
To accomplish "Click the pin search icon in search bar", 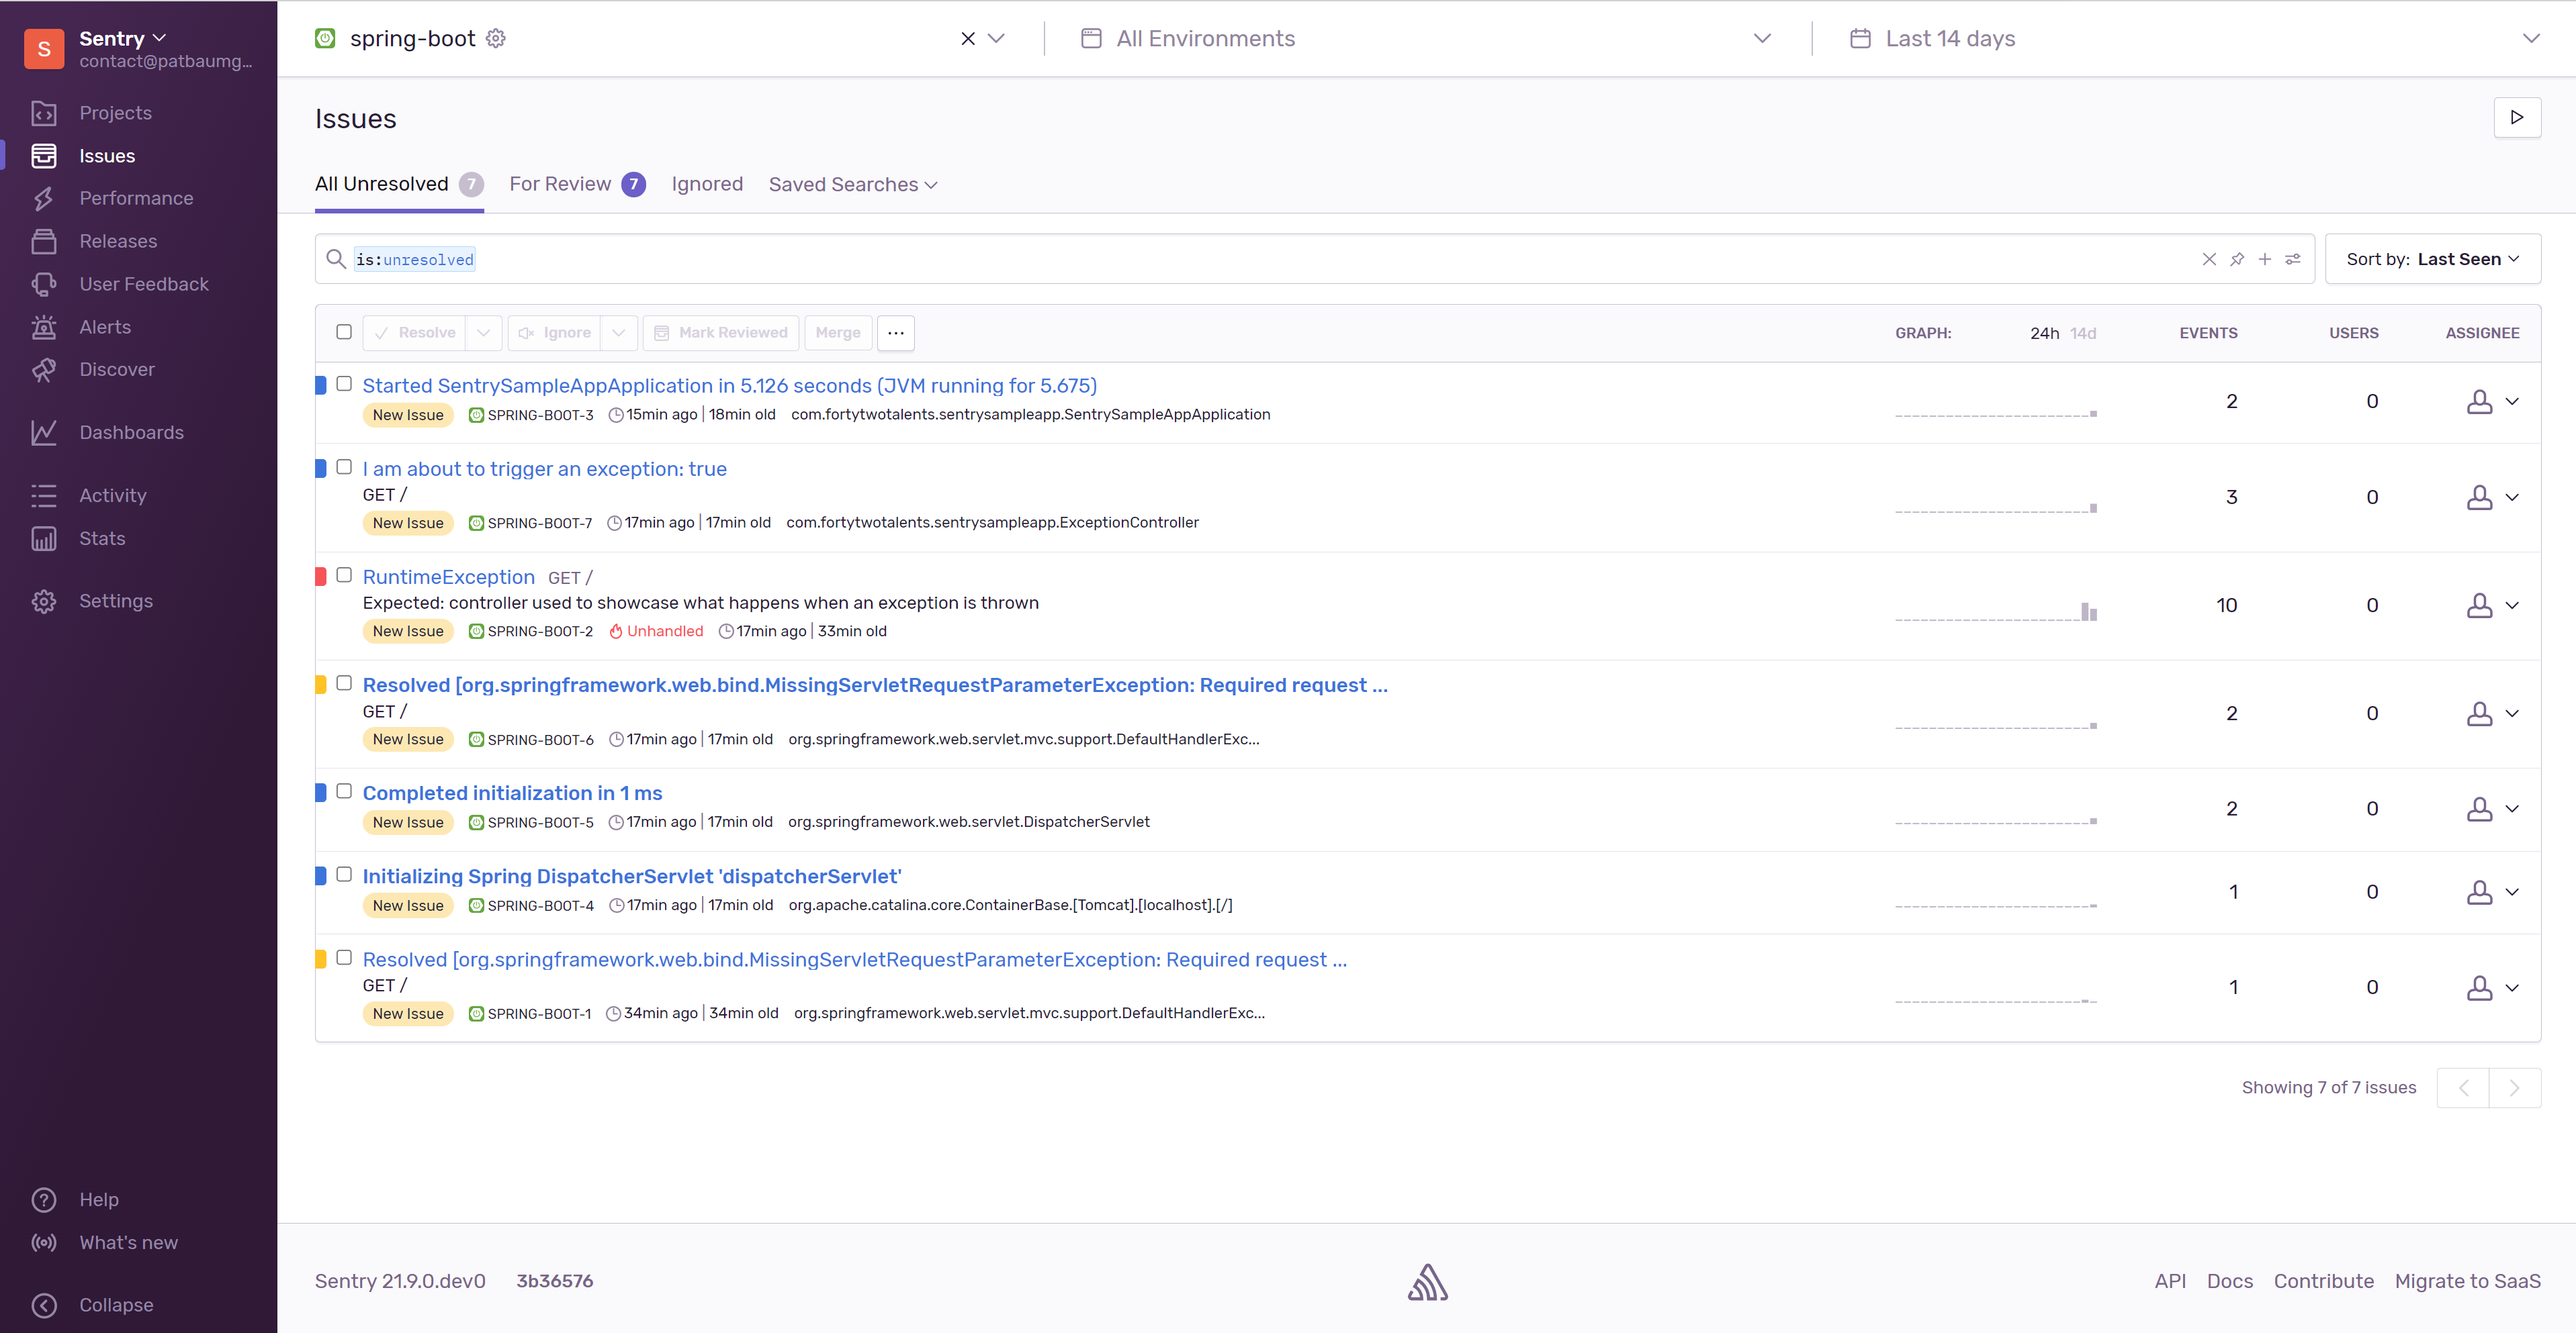I will (x=2237, y=259).
